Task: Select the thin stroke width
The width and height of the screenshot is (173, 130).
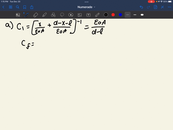Action: tap(128, 15)
